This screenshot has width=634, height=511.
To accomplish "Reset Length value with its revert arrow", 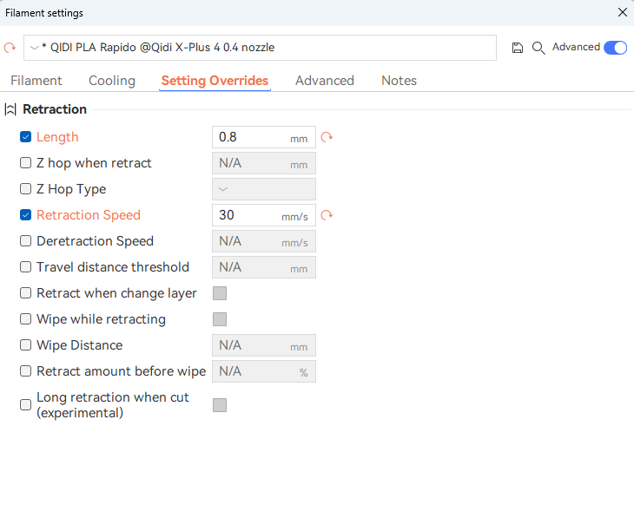I will pyautogui.click(x=327, y=137).
